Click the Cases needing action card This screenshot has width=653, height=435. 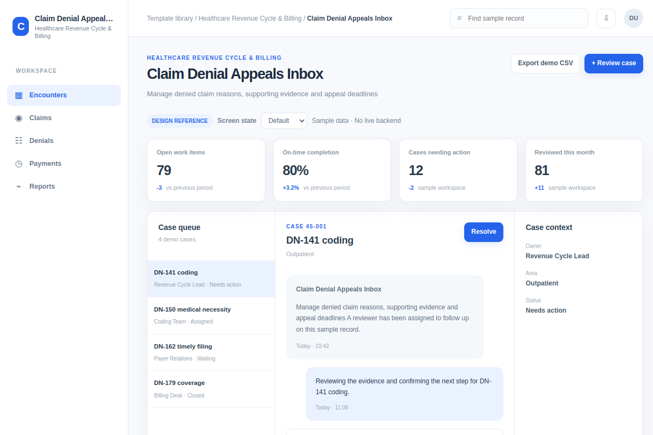tap(458, 170)
